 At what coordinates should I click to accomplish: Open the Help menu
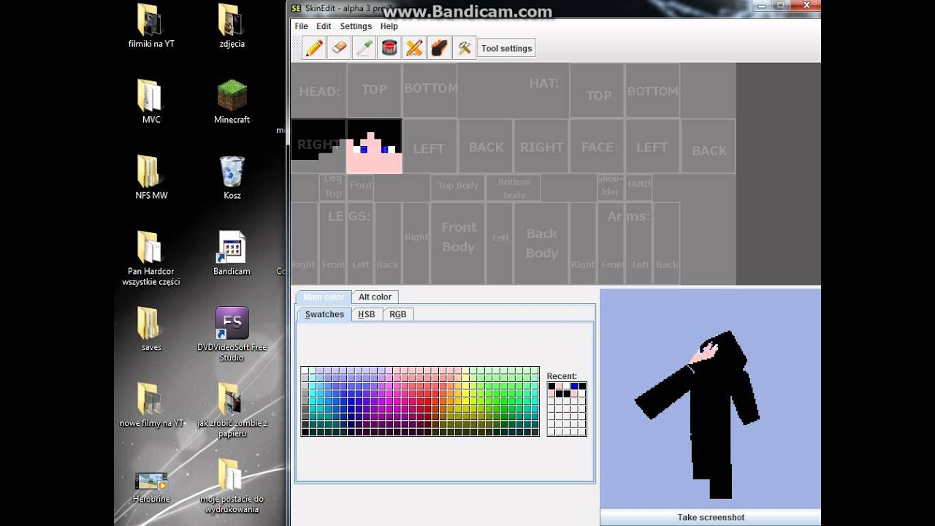[x=389, y=26]
